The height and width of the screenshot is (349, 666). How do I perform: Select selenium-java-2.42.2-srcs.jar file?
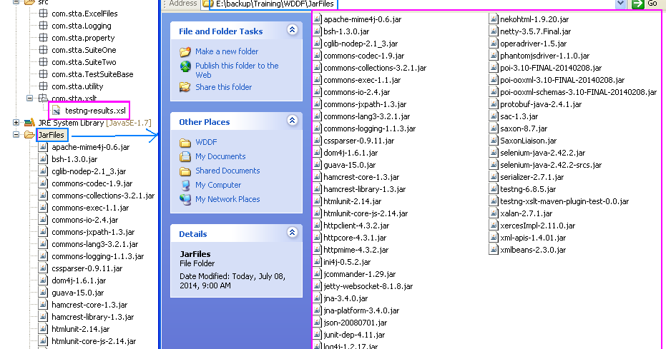551,165
